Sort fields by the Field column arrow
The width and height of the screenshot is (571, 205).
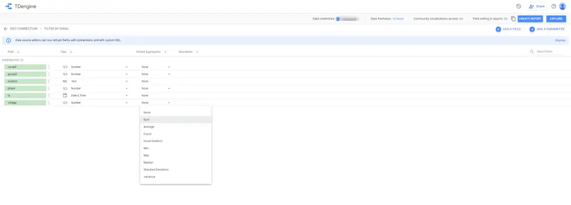18,52
